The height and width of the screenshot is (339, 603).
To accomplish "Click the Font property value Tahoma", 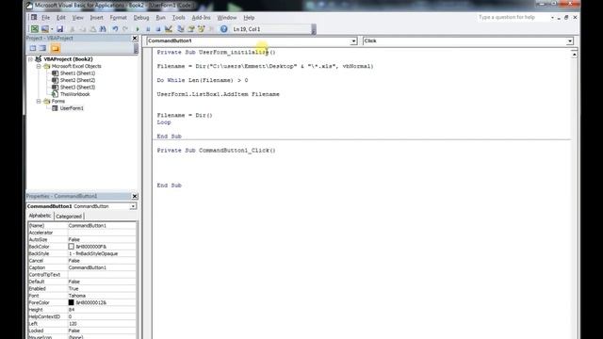I will pyautogui.click(x=102, y=296).
